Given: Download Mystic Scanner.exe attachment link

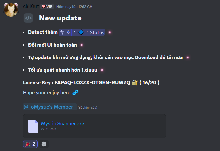Looking at the screenshot, I should [x=63, y=124].
